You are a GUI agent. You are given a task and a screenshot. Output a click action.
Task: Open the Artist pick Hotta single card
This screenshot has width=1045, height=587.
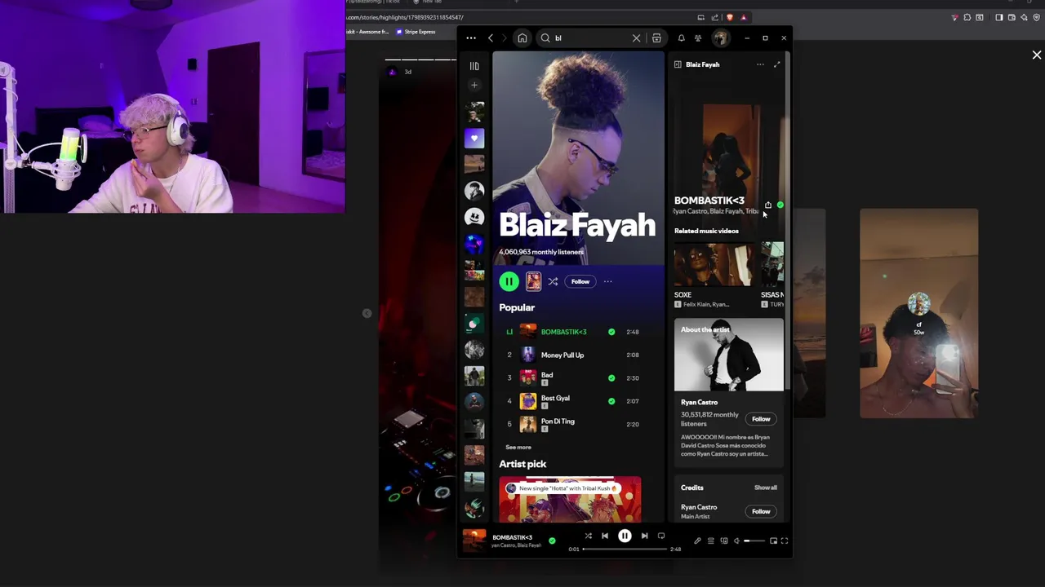coord(570,499)
